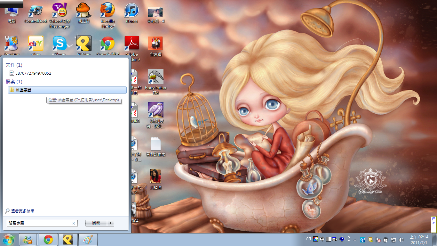
Task: Select the 全家福 family photo file
Action: pos(155,46)
